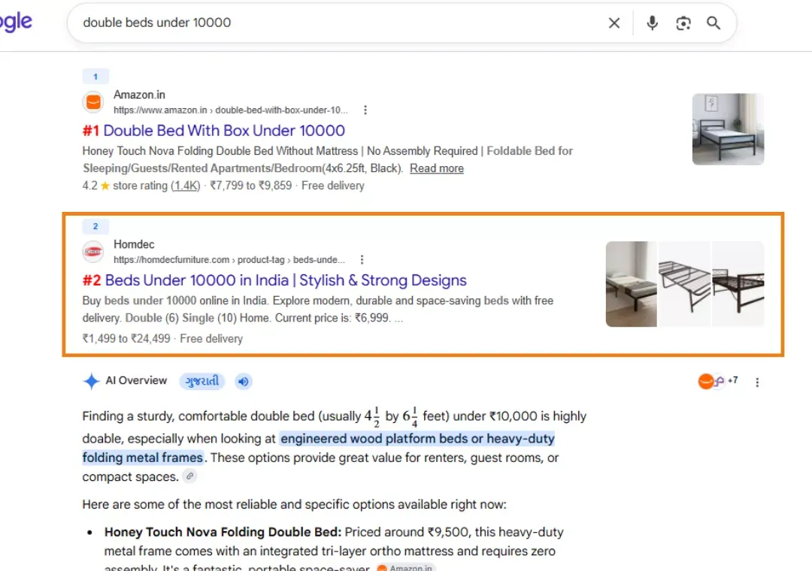Image resolution: width=812 pixels, height=571 pixels.
Task: Click the AI Overview sparkle icon
Action: (x=91, y=381)
